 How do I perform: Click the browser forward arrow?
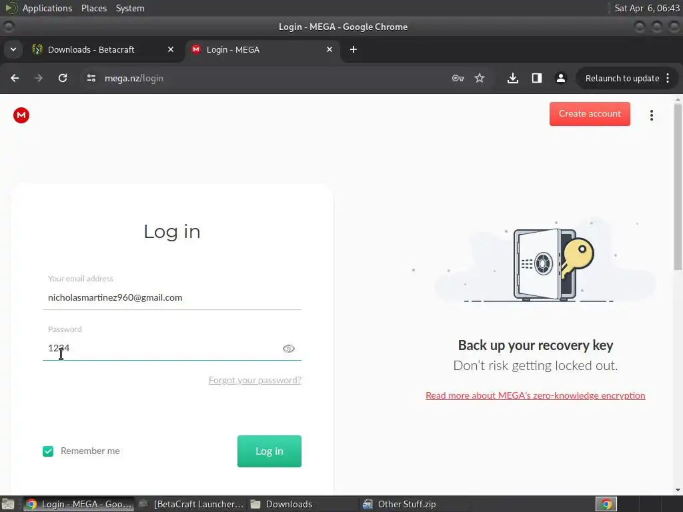(x=38, y=79)
